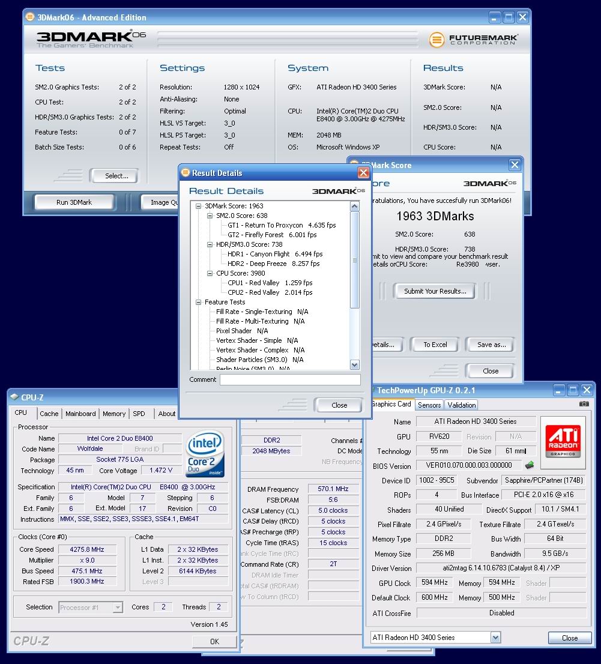601x664 pixels.
Task: Select Shader Particles (SM3.0) row
Action: 259,360
